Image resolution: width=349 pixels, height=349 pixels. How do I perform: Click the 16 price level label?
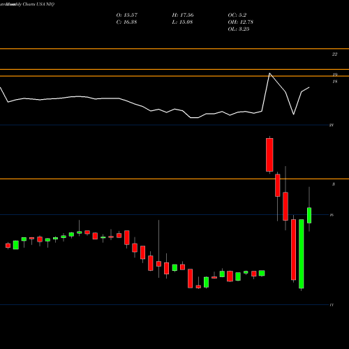point(332,215)
